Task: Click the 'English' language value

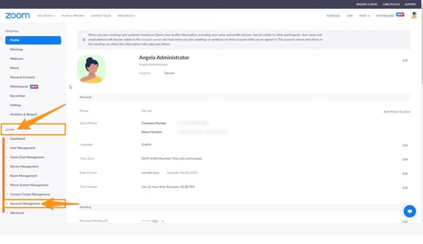Action: (146, 144)
